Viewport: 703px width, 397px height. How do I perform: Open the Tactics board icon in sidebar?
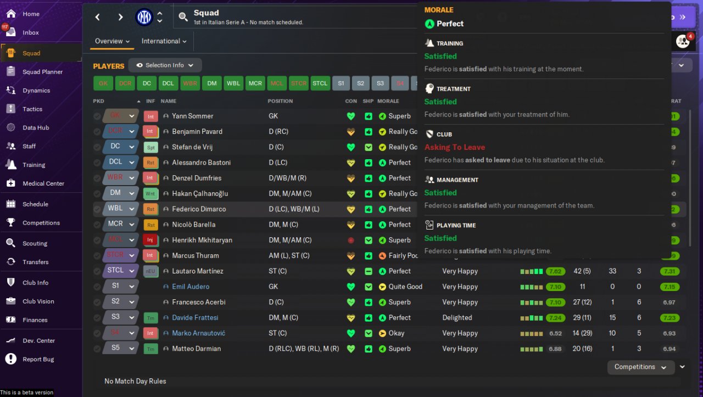[x=11, y=109]
